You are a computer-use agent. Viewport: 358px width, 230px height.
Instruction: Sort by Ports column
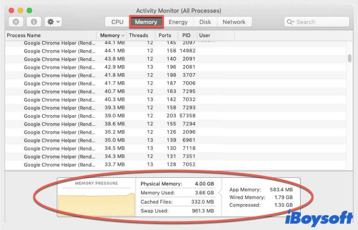pos(165,35)
